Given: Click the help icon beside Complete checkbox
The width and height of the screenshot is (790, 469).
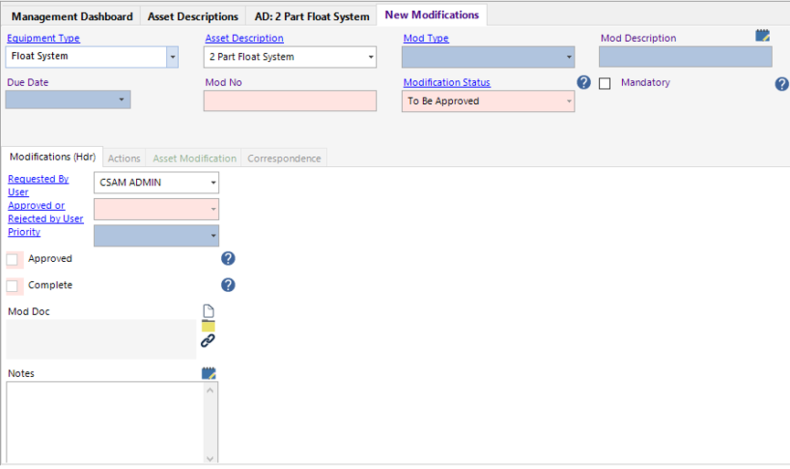Looking at the screenshot, I should coord(228,286).
